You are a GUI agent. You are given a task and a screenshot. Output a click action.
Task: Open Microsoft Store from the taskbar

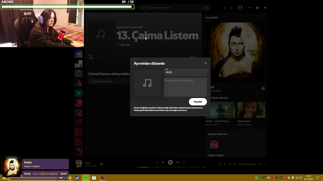(94, 178)
